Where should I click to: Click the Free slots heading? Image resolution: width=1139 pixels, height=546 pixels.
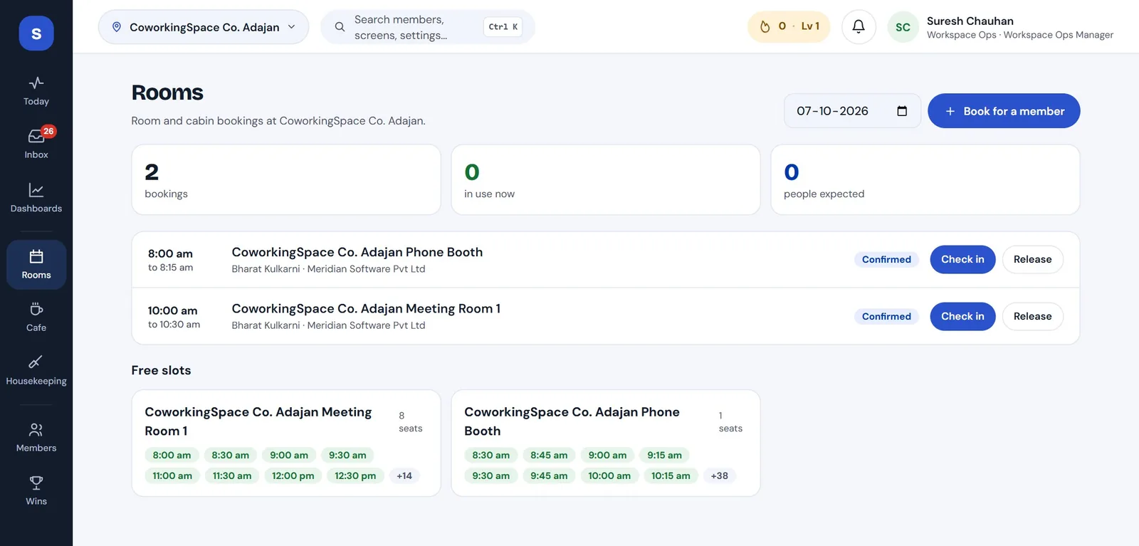point(161,370)
